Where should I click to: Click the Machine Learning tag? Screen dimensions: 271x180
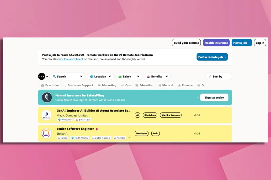coord(171,115)
